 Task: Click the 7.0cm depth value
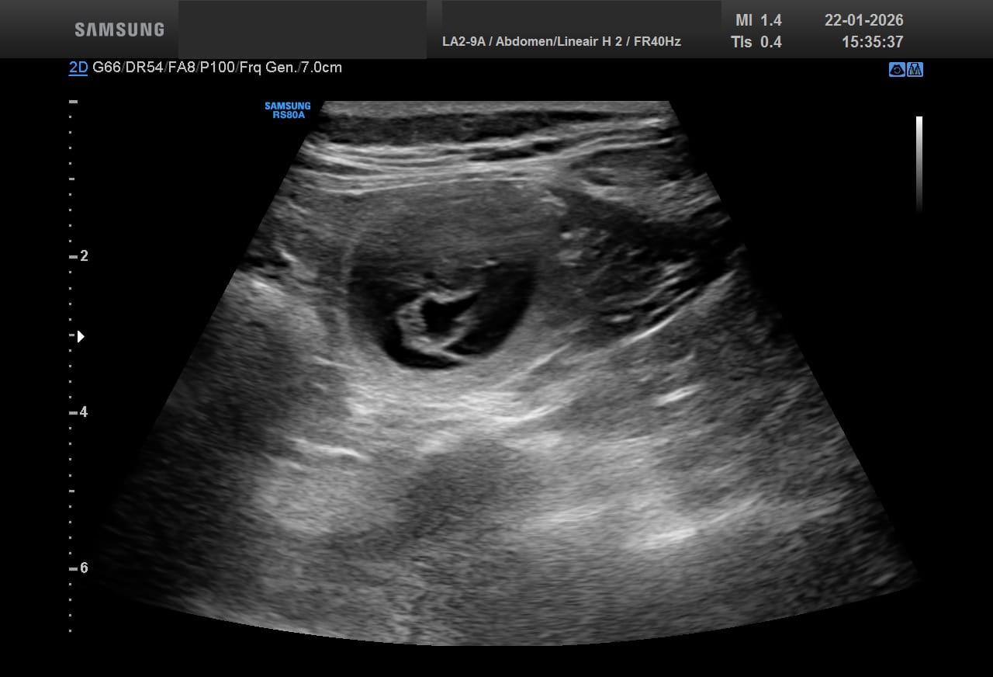(322, 68)
